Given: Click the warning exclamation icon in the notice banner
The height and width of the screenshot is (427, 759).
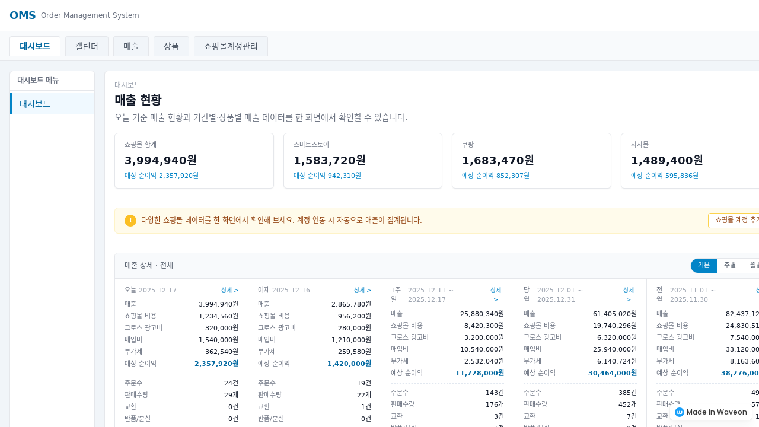Looking at the screenshot, I should coord(130,220).
